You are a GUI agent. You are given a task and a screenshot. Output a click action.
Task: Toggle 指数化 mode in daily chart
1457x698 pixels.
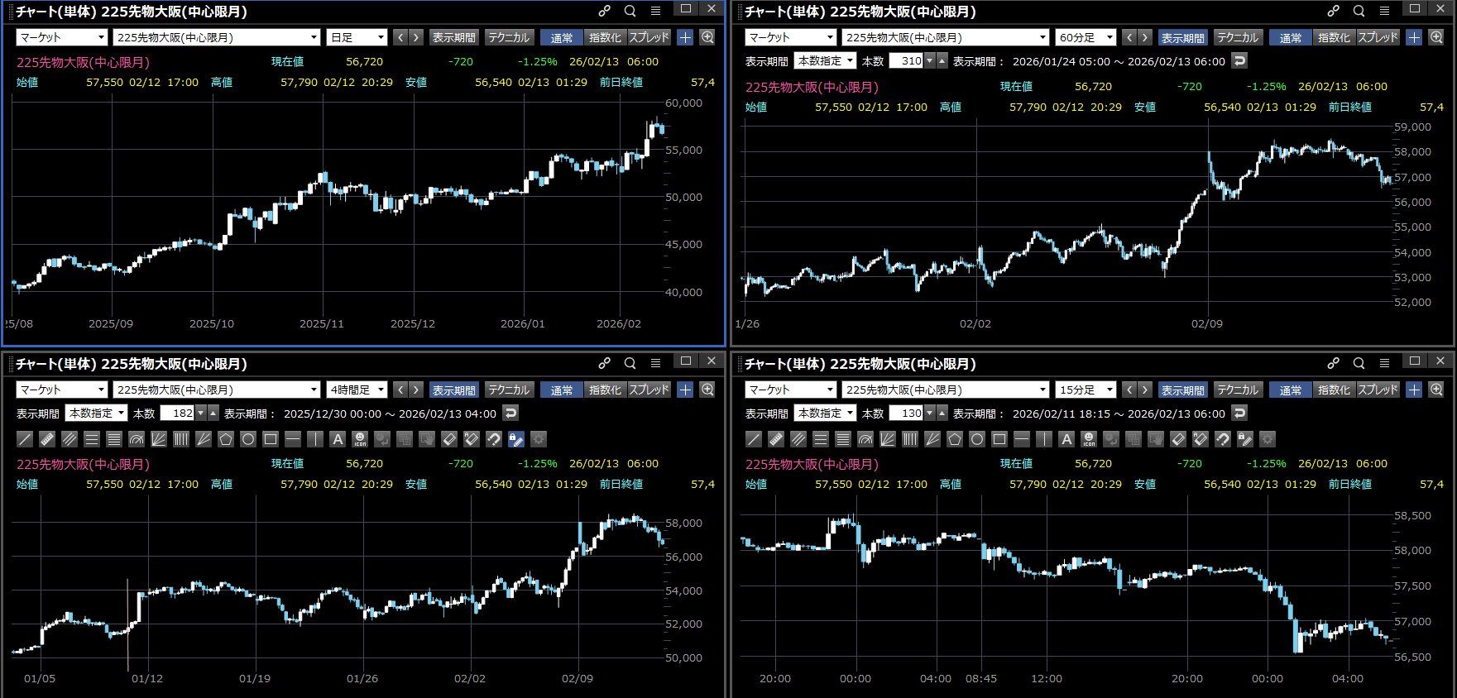pyautogui.click(x=605, y=37)
